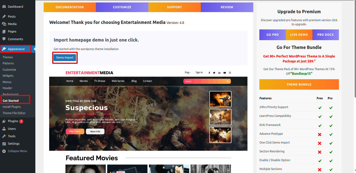The height and width of the screenshot is (173, 356).
Task: Click the Users person icon
Action: (4, 129)
